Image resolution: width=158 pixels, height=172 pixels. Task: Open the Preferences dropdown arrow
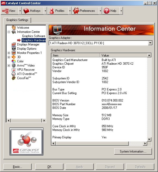pos(100,11)
